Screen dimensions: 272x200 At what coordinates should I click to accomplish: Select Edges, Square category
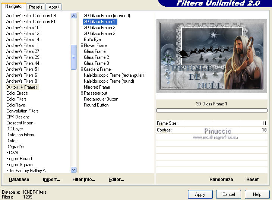[x=19, y=165]
